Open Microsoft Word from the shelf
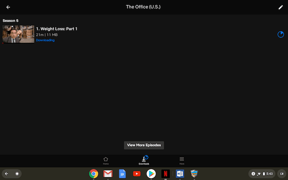 (x=180, y=173)
